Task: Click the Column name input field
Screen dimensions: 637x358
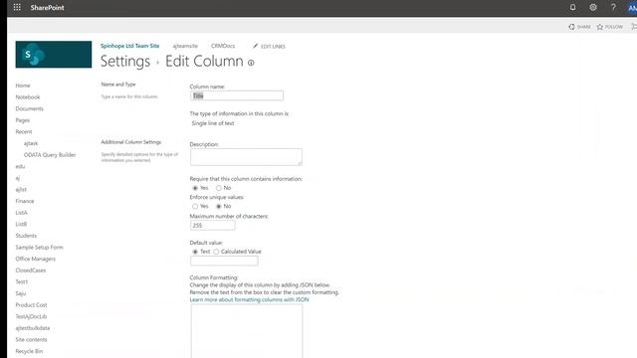Action: [x=237, y=95]
